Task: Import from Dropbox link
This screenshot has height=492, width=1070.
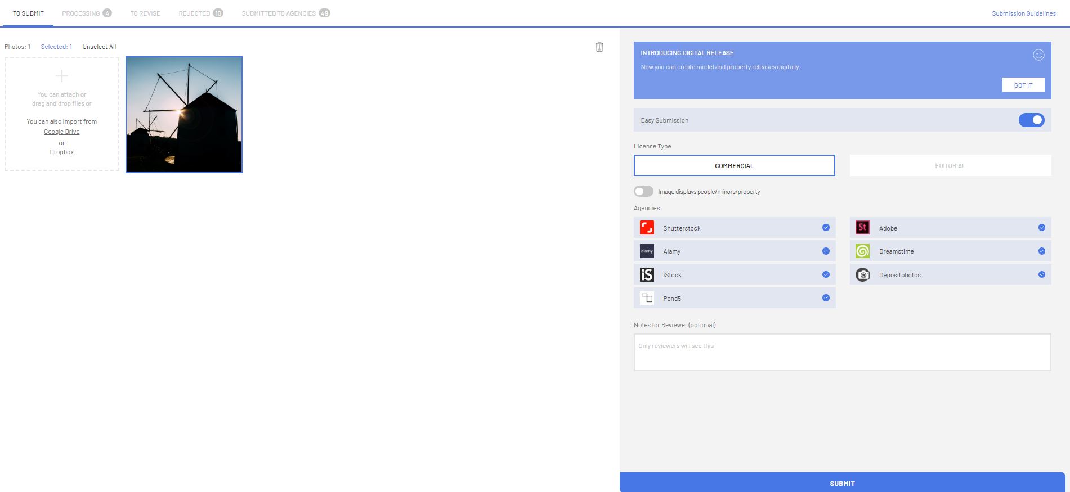Action: 62,152
